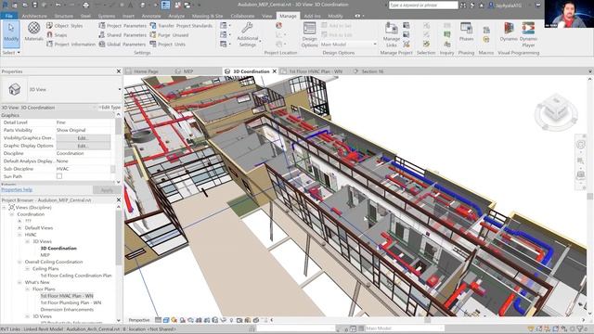Open Project Parameters
Screen dimensions: 594x334
tap(123, 26)
